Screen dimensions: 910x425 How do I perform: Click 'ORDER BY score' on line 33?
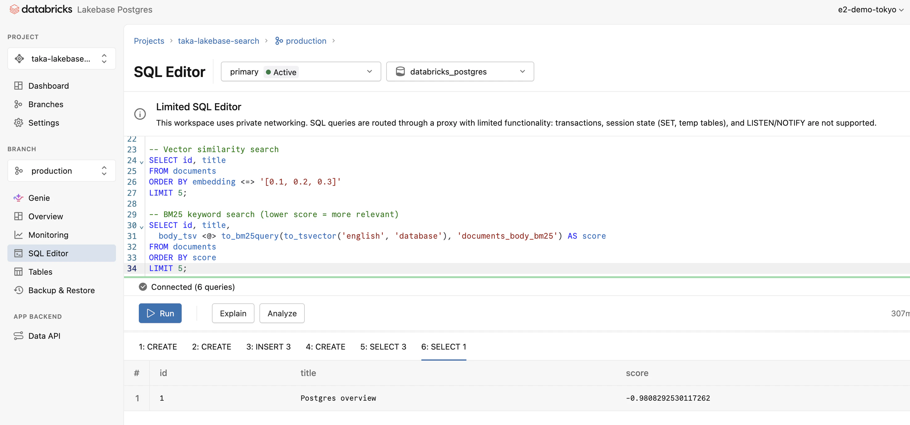tap(182, 257)
